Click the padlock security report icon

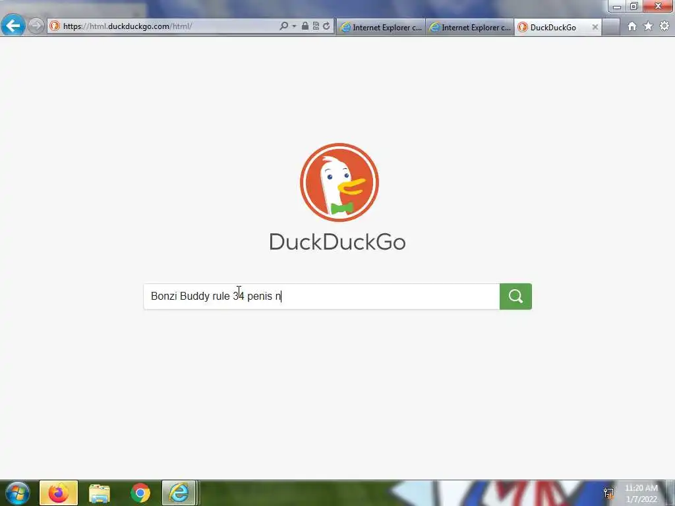(305, 26)
